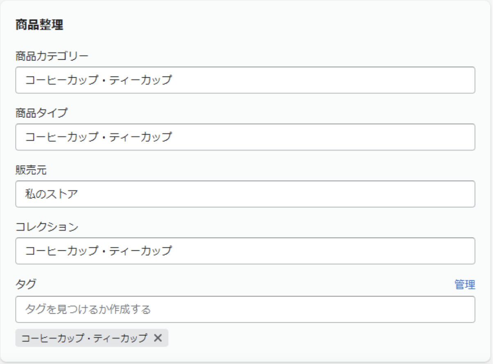
Task: Click the 販売元 field label
Action: pos(31,170)
